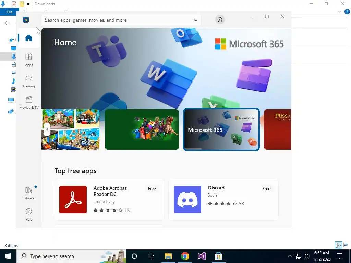Open the Discord app icon
This screenshot has height=263, width=351.
pyautogui.click(x=187, y=200)
